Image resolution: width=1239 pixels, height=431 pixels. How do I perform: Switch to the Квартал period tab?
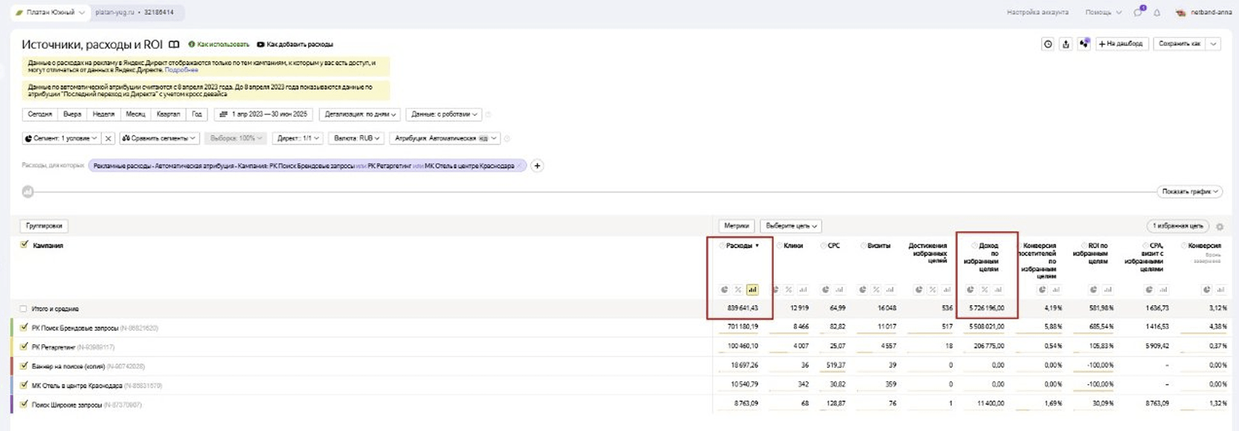[168, 114]
